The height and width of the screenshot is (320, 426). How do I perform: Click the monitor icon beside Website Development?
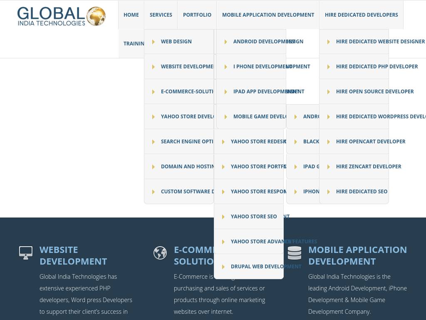26,252
